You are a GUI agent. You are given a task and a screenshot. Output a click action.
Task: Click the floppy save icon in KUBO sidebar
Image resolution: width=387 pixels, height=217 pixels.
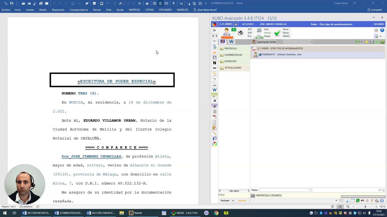pyautogui.click(x=214, y=57)
